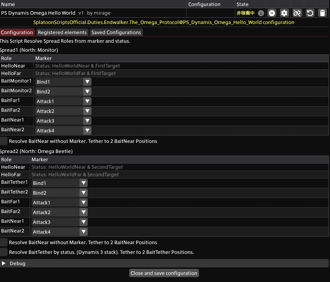Open the Saved Configurations tab
This screenshot has width=330, height=282.
(x=116, y=32)
